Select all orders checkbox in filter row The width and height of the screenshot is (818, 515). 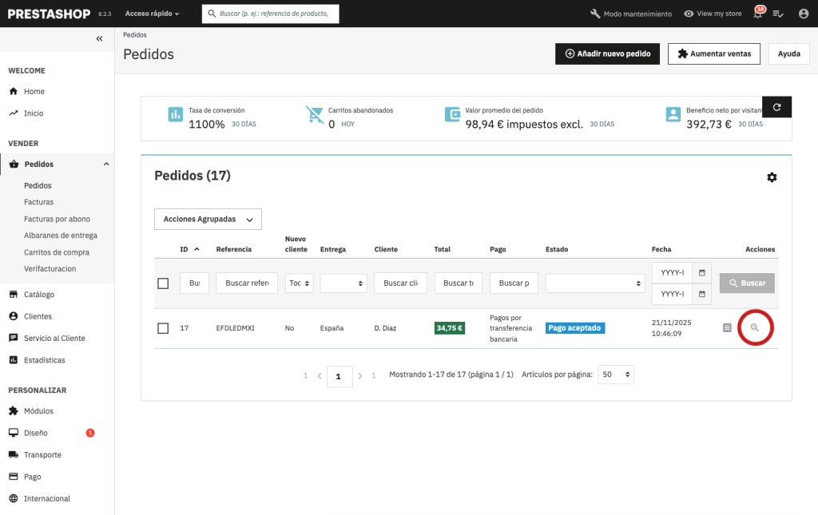click(163, 283)
